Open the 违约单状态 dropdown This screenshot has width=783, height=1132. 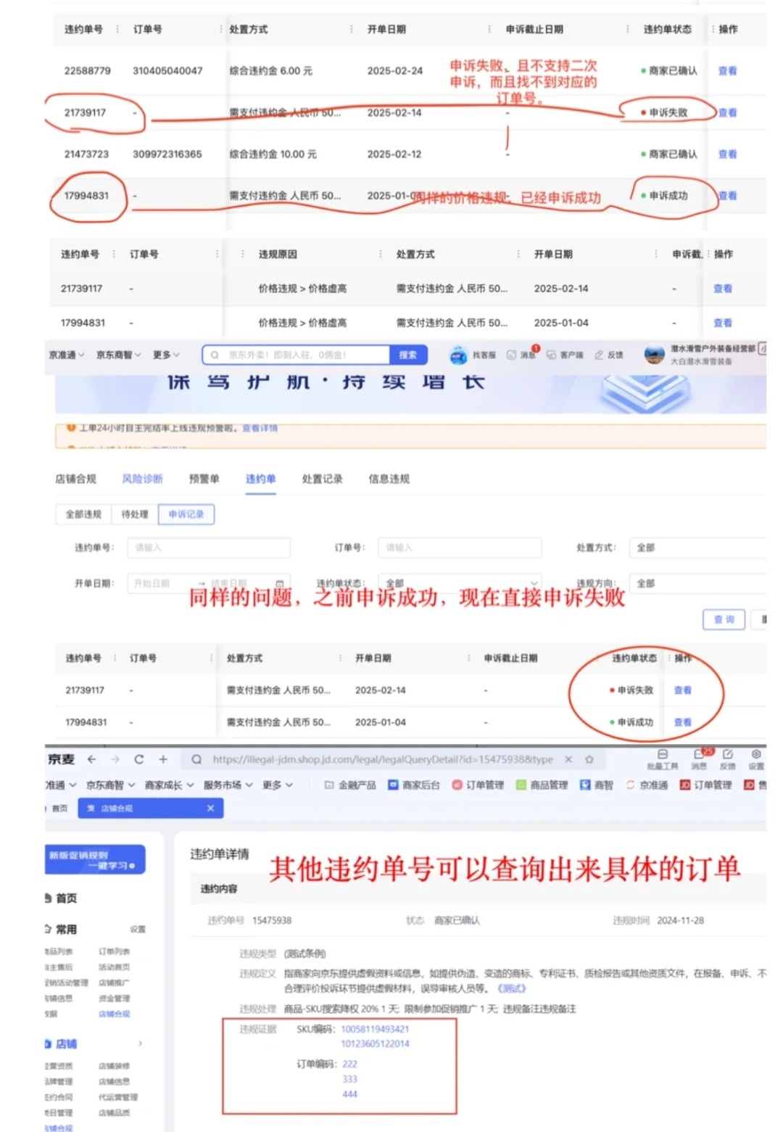click(460, 583)
